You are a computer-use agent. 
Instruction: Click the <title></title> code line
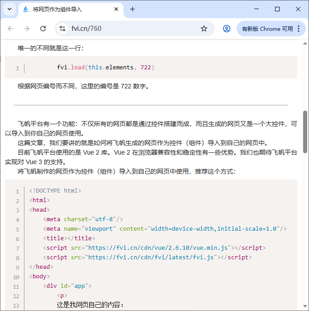click(69, 238)
